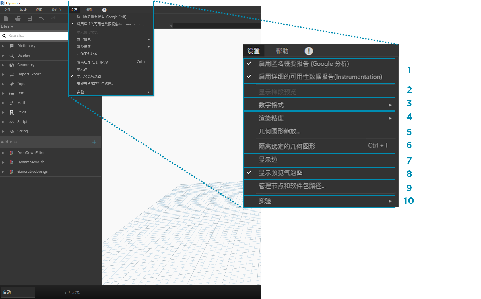
Task: Click the warning icon in the enlarged callout
Action: click(309, 51)
